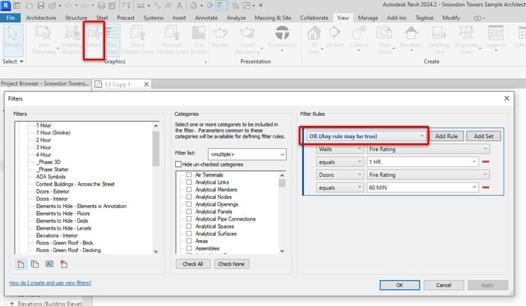Open the Walls rule Fire Rating parameter dropdown
This screenshot has height=306, width=526.
[x=428, y=149]
